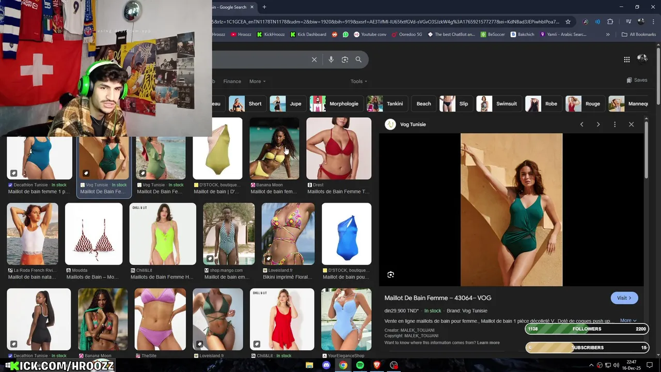
Task: Show previous image in preview panel
Action: 582,125
